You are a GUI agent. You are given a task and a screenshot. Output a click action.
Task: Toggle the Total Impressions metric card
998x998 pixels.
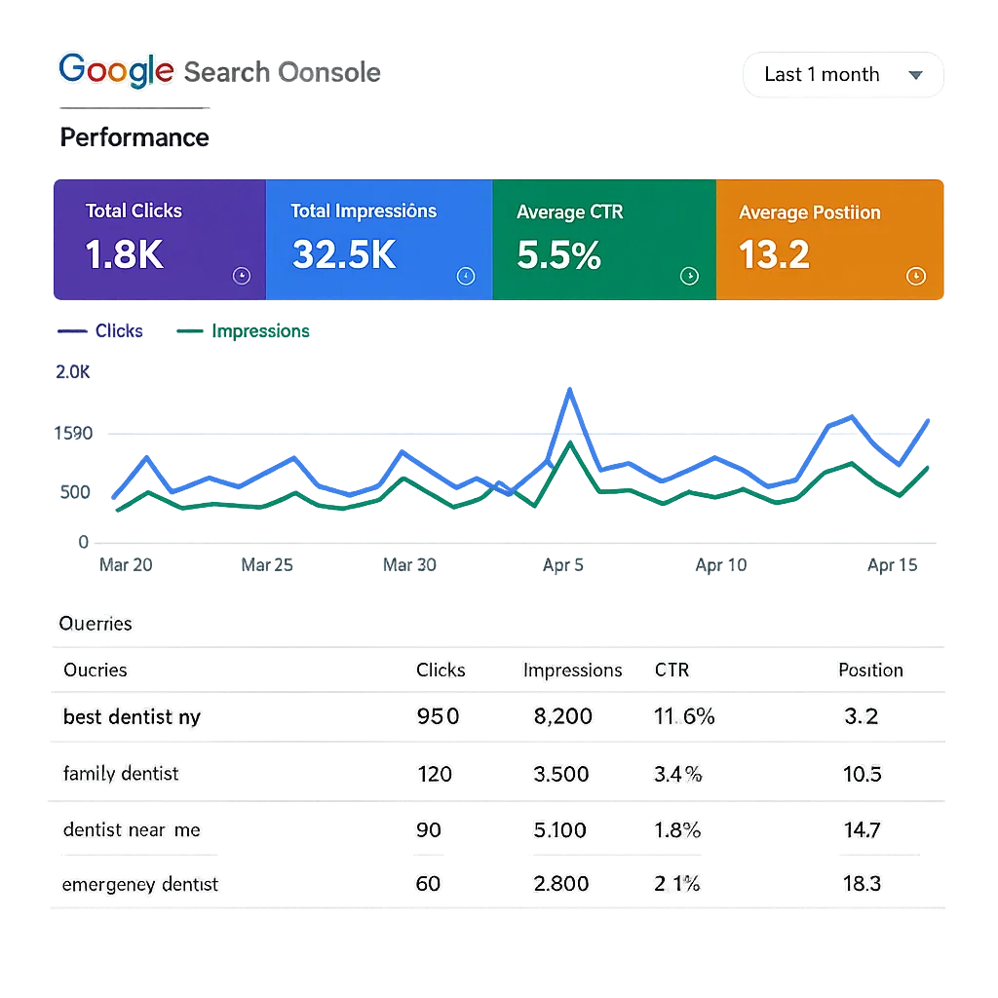(x=378, y=239)
